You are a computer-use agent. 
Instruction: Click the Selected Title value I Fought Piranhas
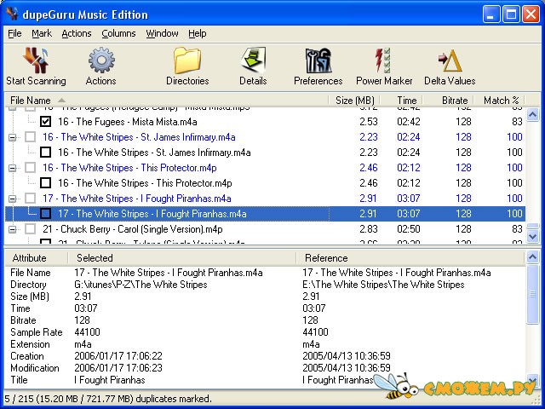coord(110,380)
